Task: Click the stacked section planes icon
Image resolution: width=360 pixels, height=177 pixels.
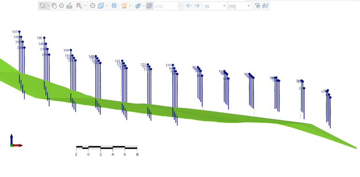Action: click(138, 6)
